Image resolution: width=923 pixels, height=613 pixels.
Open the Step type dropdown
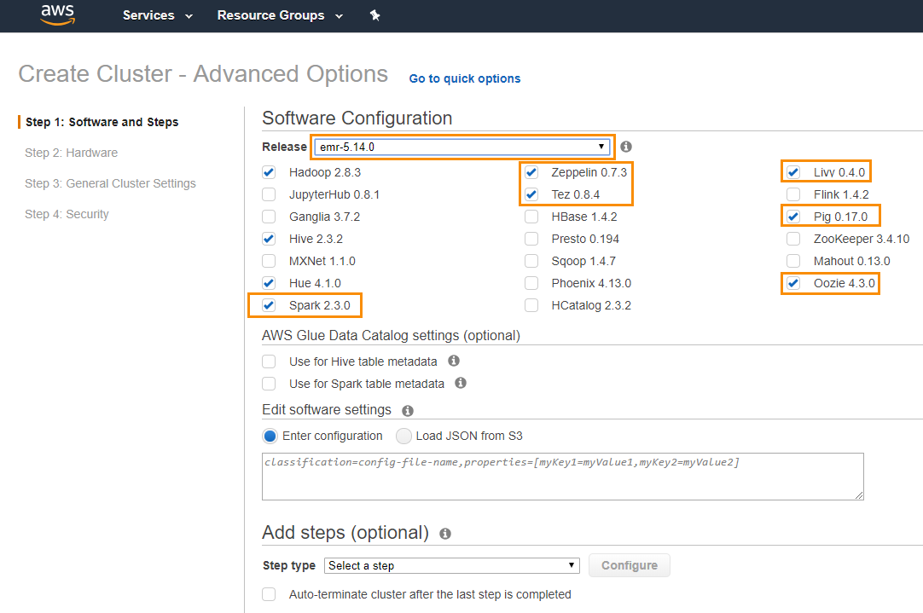[x=451, y=565]
